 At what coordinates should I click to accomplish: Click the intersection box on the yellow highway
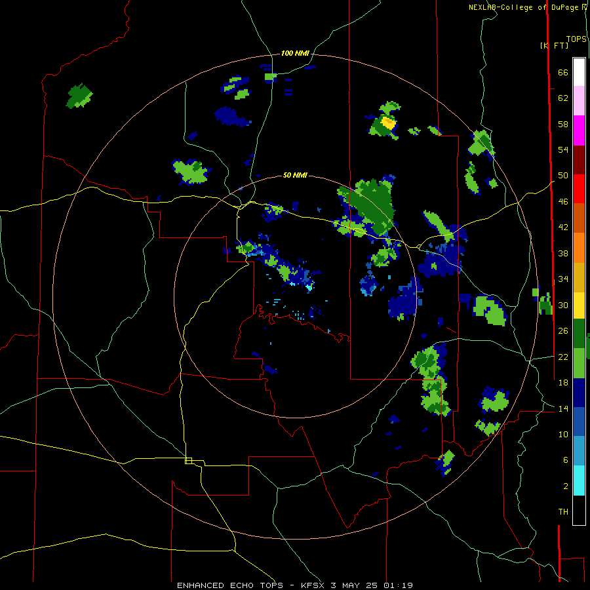[x=189, y=461]
